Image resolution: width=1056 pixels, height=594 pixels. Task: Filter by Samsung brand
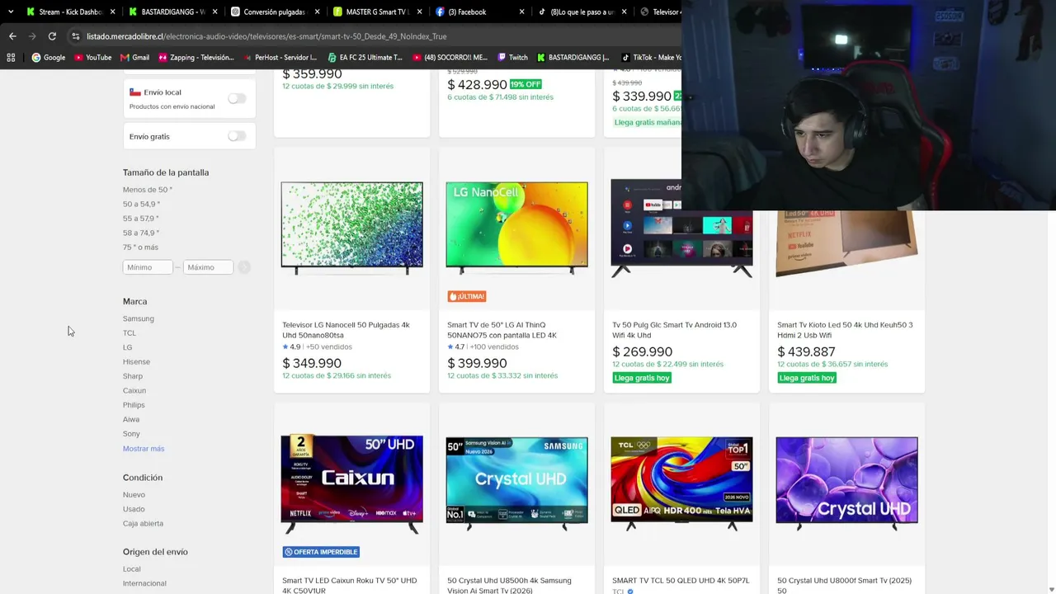click(x=139, y=318)
